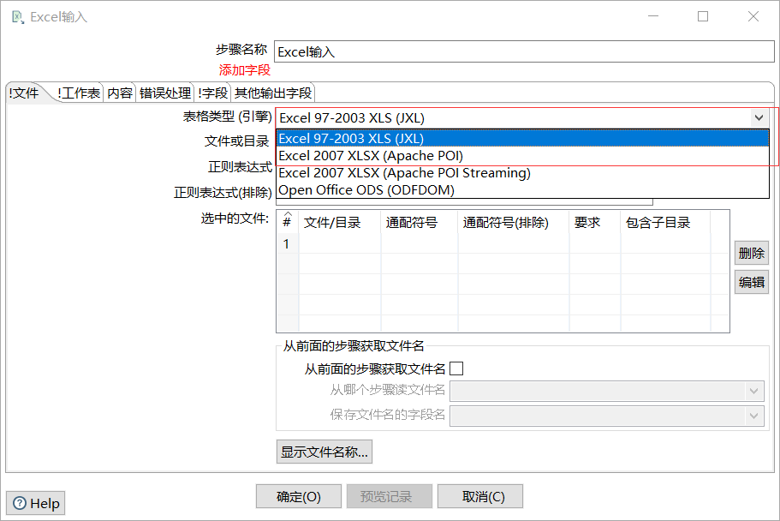This screenshot has height=521, width=780.
Task: Click 显示文件名称... button
Action: [324, 452]
